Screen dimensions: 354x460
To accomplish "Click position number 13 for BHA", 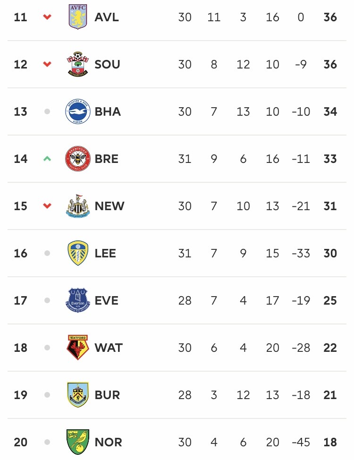I will point(20,111).
